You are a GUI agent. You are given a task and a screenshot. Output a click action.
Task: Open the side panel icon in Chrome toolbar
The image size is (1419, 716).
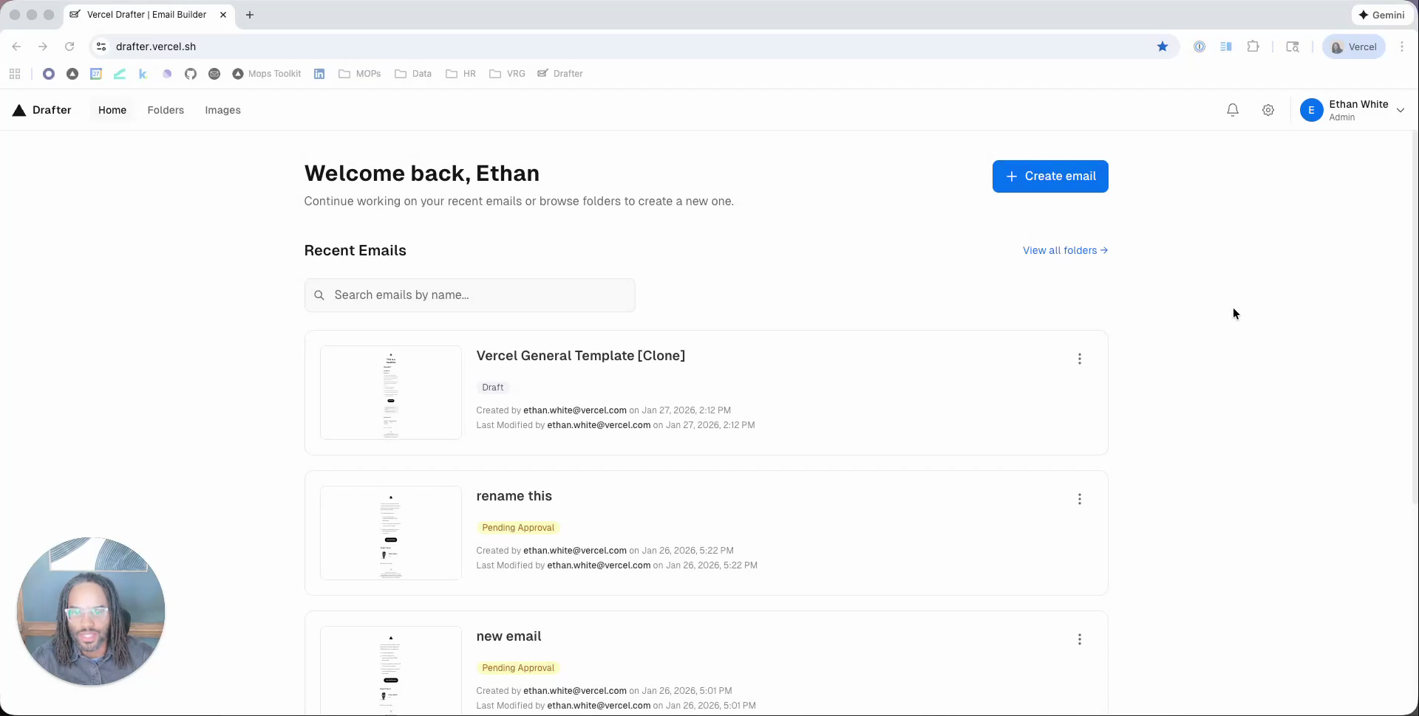(x=1226, y=47)
